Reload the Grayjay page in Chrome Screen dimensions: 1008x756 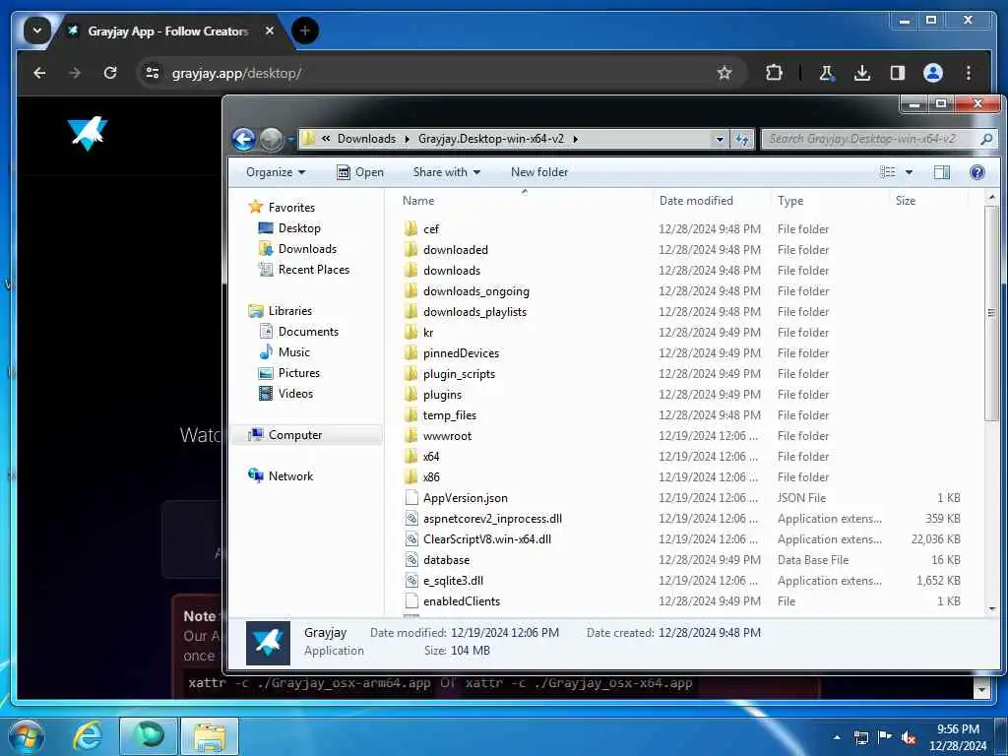click(x=110, y=73)
